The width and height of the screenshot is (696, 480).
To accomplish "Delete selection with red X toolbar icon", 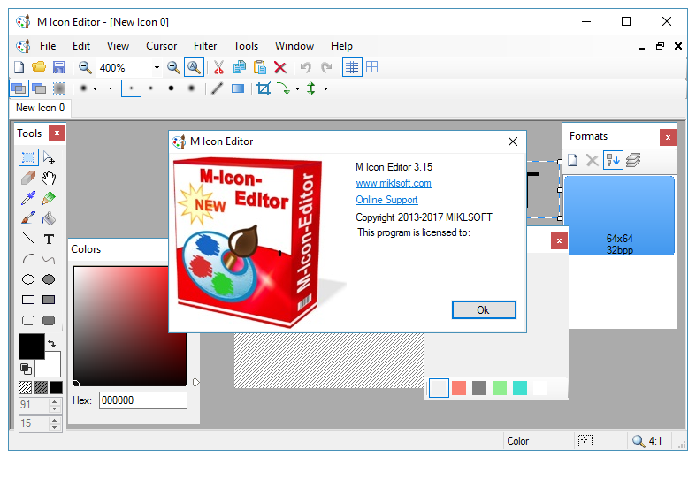I will [x=280, y=67].
